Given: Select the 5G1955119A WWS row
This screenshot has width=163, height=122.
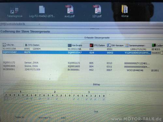Looking at the screenshot, I should (81, 49).
